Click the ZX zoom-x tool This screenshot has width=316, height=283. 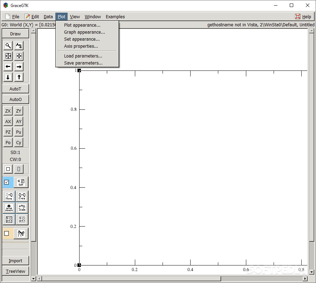[8, 111]
